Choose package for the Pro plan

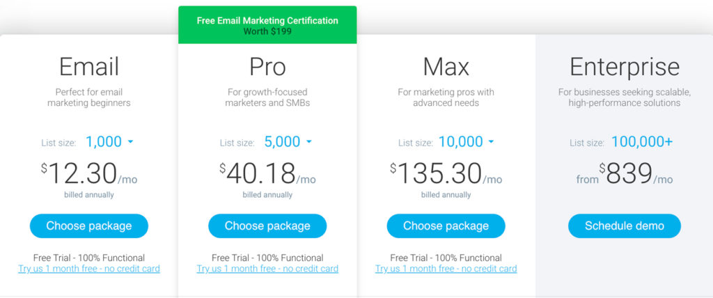coord(267,226)
